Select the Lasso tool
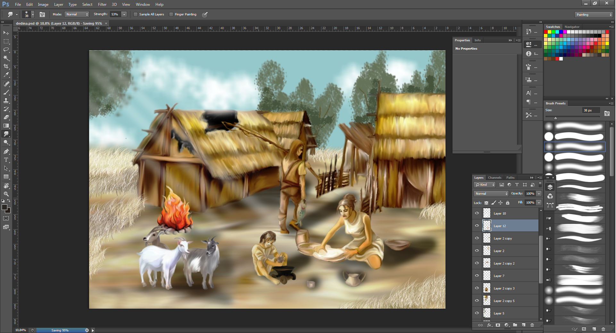Image resolution: width=616 pixels, height=333 pixels. tap(6, 50)
